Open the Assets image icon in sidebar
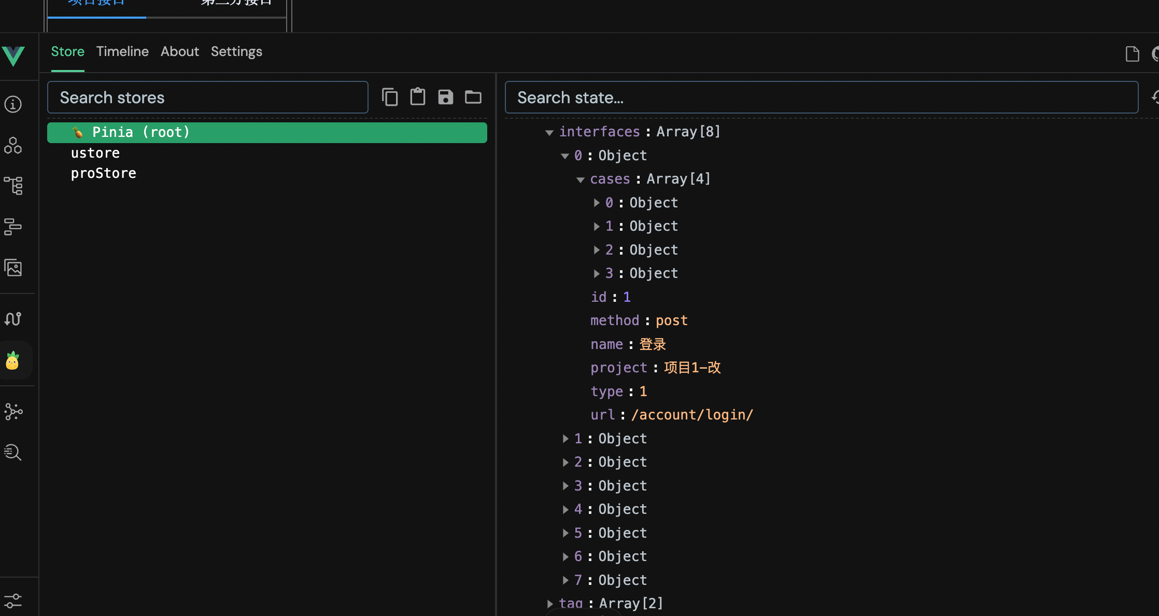1159x616 pixels. 13,268
